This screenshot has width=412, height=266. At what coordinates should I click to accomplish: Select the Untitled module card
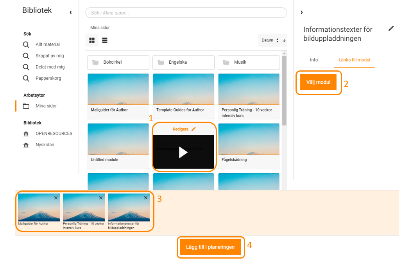click(118, 146)
